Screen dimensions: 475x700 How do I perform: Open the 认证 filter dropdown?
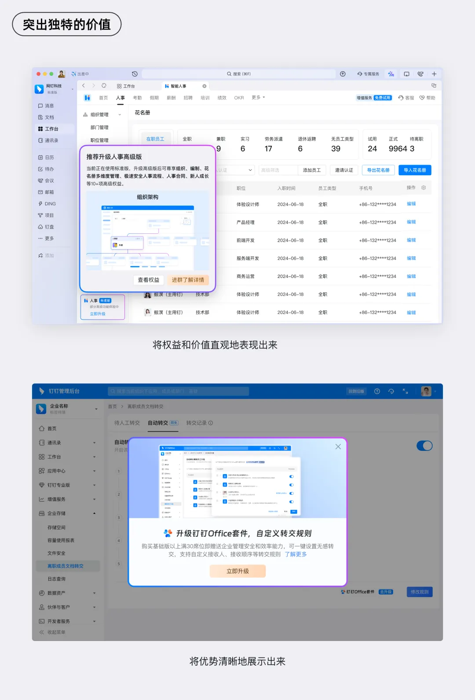coord(236,170)
